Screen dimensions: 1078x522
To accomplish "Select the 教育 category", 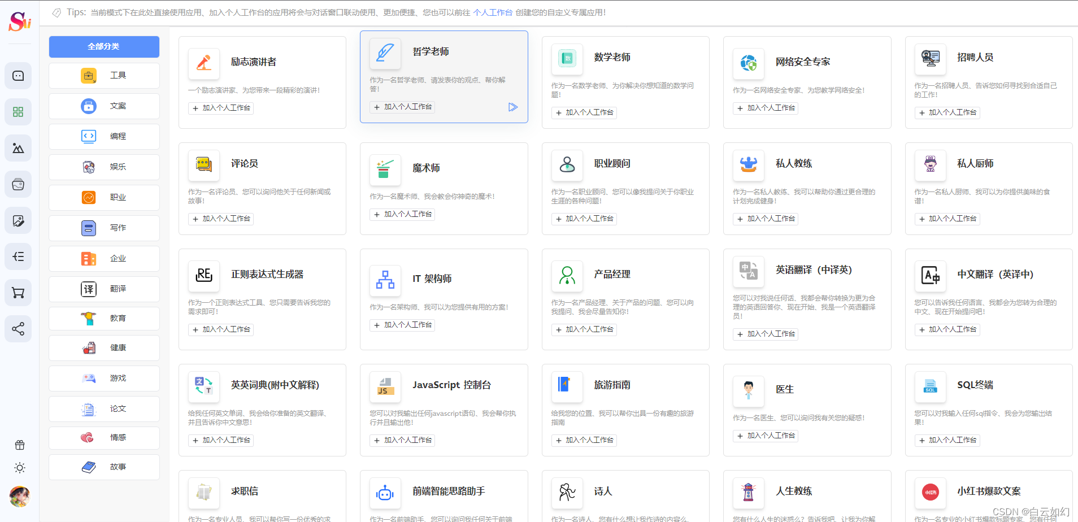I will click(x=104, y=318).
